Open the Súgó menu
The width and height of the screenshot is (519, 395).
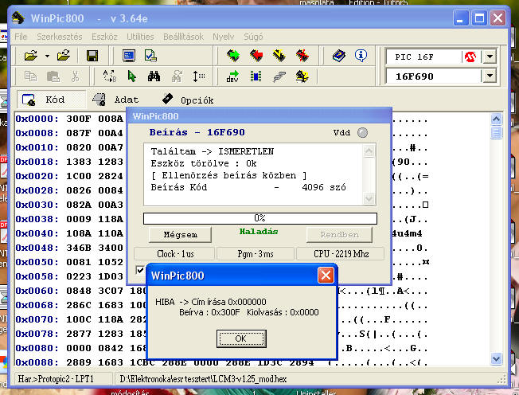pyautogui.click(x=253, y=37)
